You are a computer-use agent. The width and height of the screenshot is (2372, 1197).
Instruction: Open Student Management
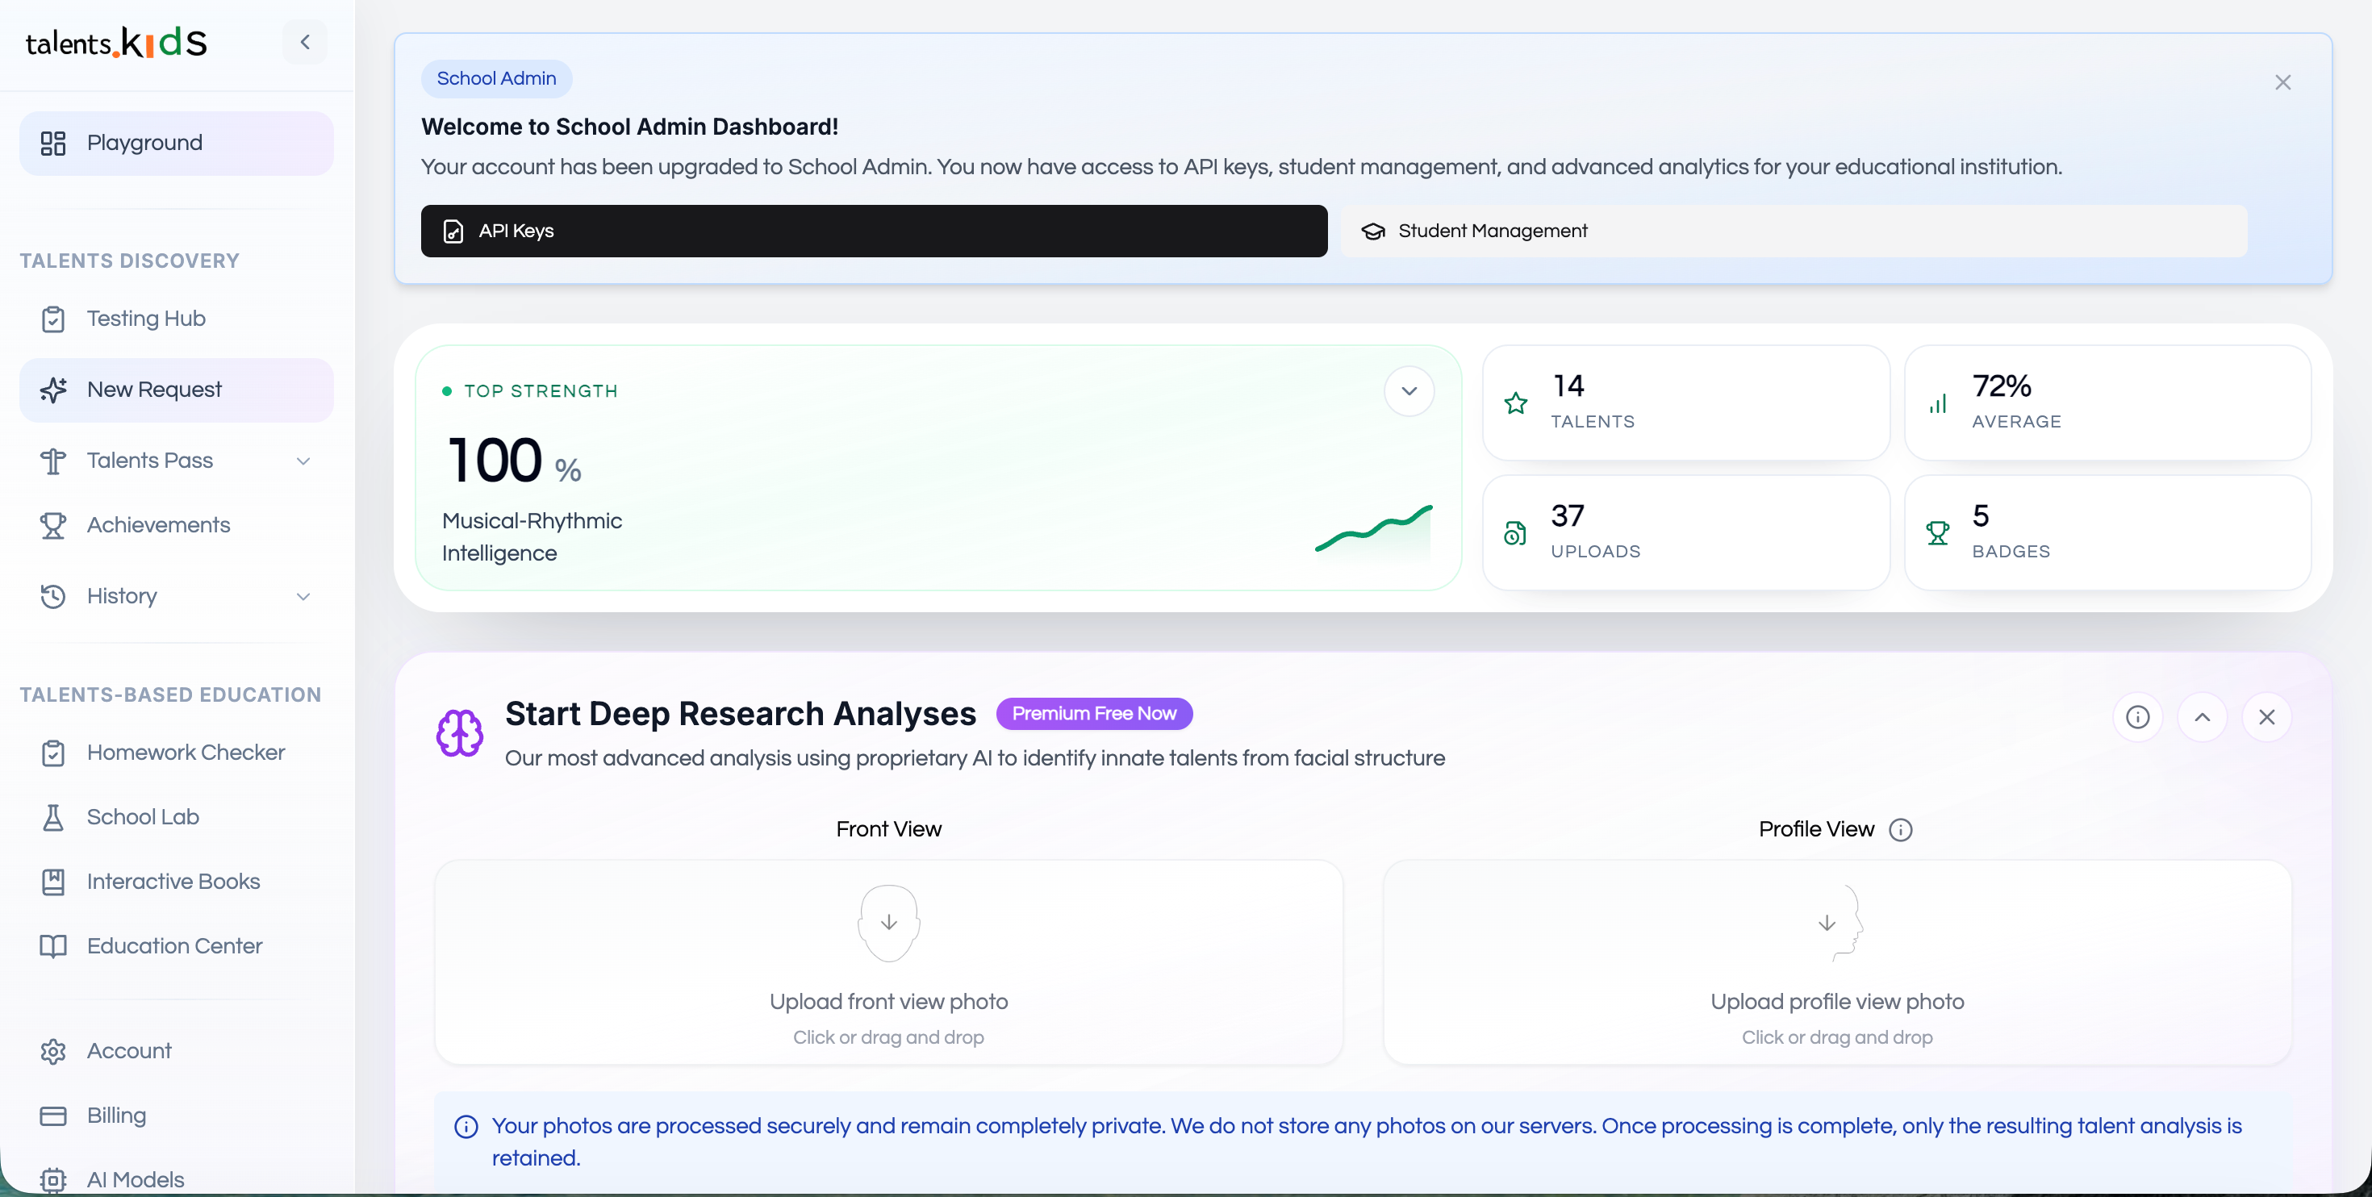pos(1794,230)
